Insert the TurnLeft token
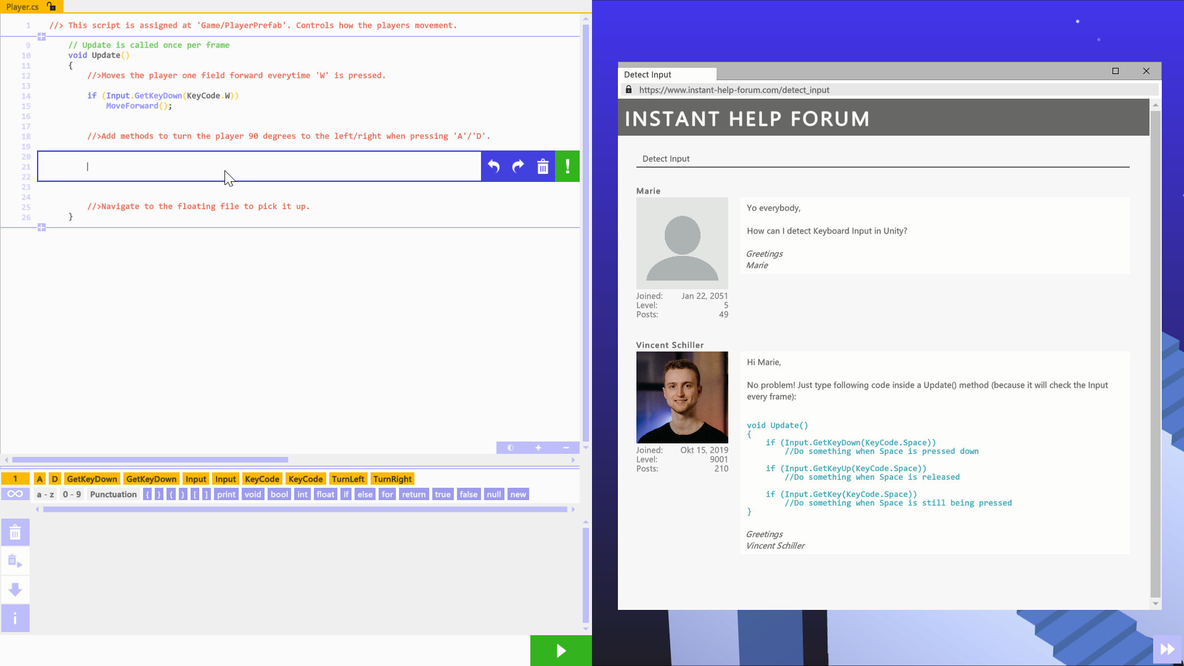This screenshot has height=666, width=1184. (x=348, y=479)
